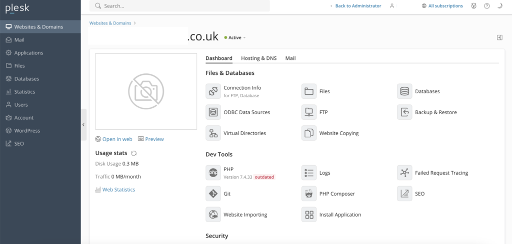
Task: Open Website Copying icon
Action: [x=309, y=133]
